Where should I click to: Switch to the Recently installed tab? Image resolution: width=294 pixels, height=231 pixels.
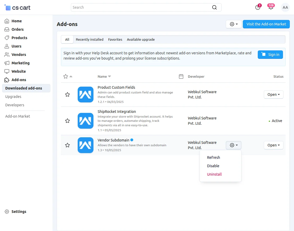click(90, 39)
